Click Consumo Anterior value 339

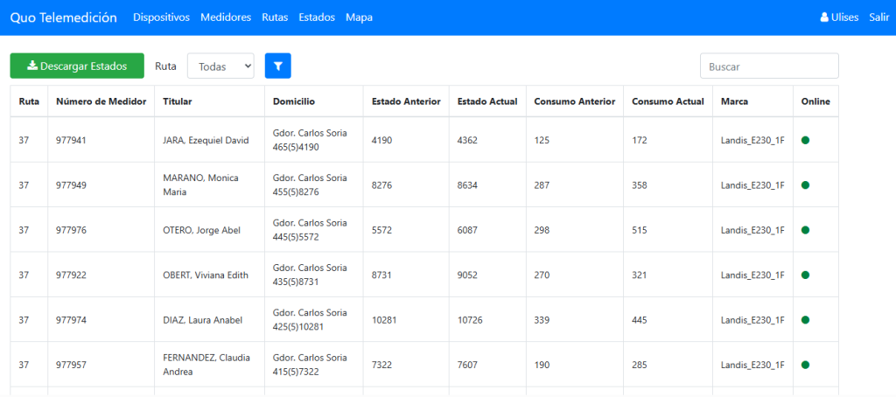(542, 320)
